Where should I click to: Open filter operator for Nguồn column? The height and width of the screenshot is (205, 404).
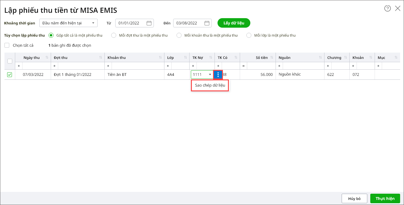(279, 66)
